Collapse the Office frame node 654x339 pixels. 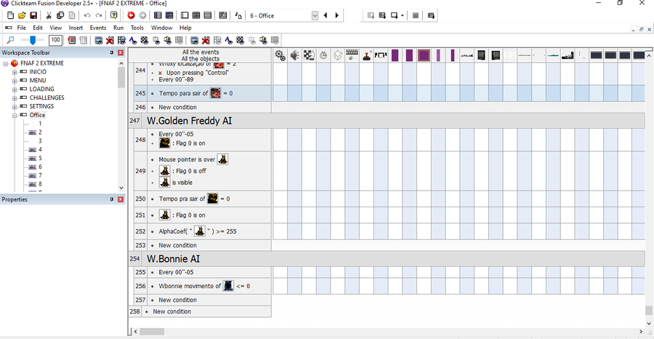tap(15, 115)
